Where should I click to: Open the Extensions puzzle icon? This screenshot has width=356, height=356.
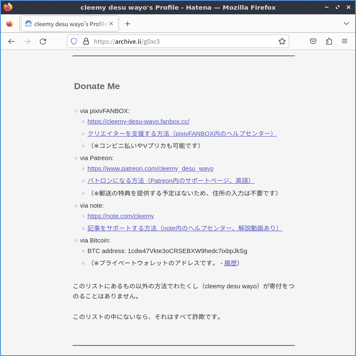pyautogui.click(x=329, y=41)
